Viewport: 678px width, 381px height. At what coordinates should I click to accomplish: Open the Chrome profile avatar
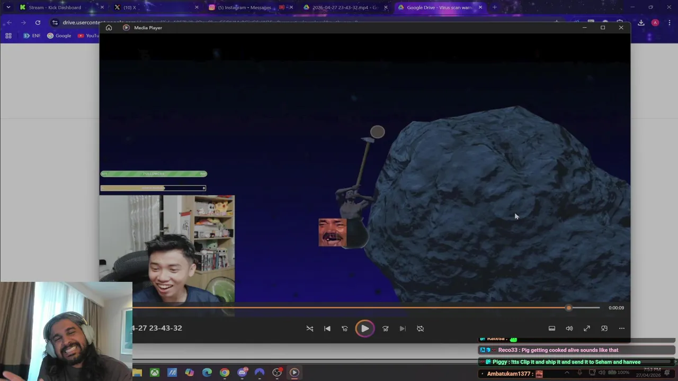(655, 23)
